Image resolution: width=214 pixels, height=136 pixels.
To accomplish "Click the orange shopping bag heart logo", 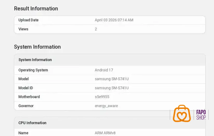I will [182, 113].
